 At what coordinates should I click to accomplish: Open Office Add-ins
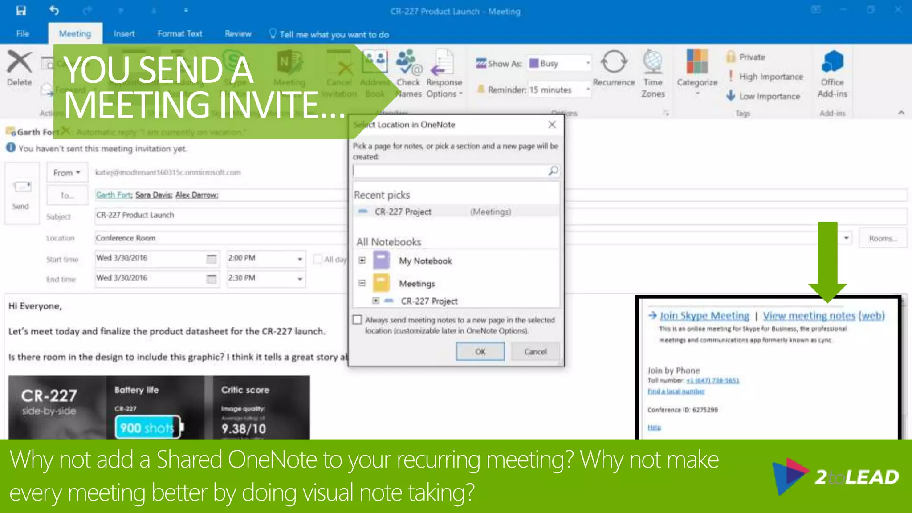[832, 74]
